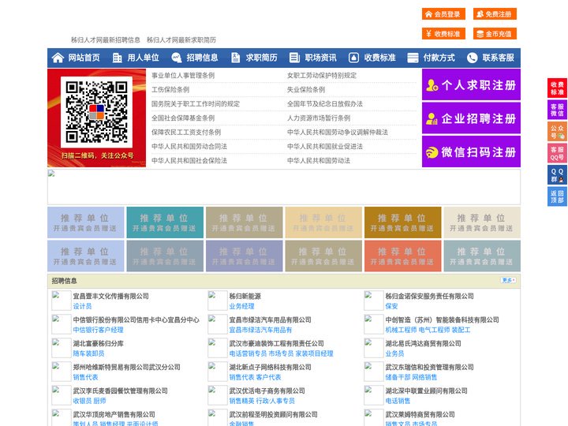Open the 会员登录 button
This screenshot has width=568, height=426.
pyautogui.click(x=443, y=14)
